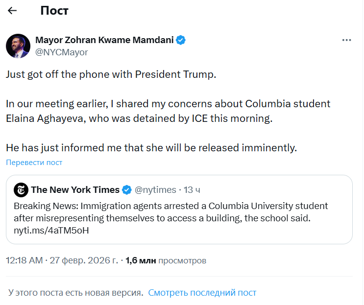Screen dimensions: 364x305
Task: Click the "У этого поста есть новая версия" notice
Action: pyautogui.click(x=75, y=293)
